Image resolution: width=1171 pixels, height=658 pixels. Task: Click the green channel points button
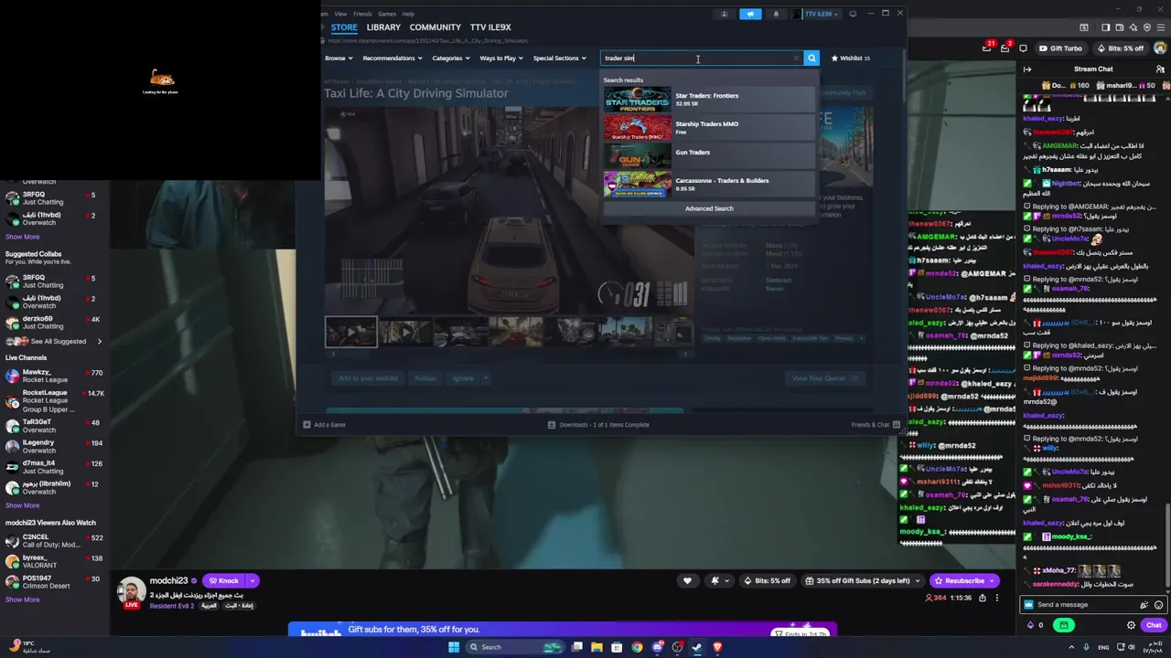pos(1063,625)
